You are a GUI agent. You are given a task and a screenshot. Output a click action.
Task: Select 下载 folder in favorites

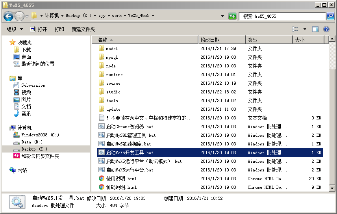point(22,50)
